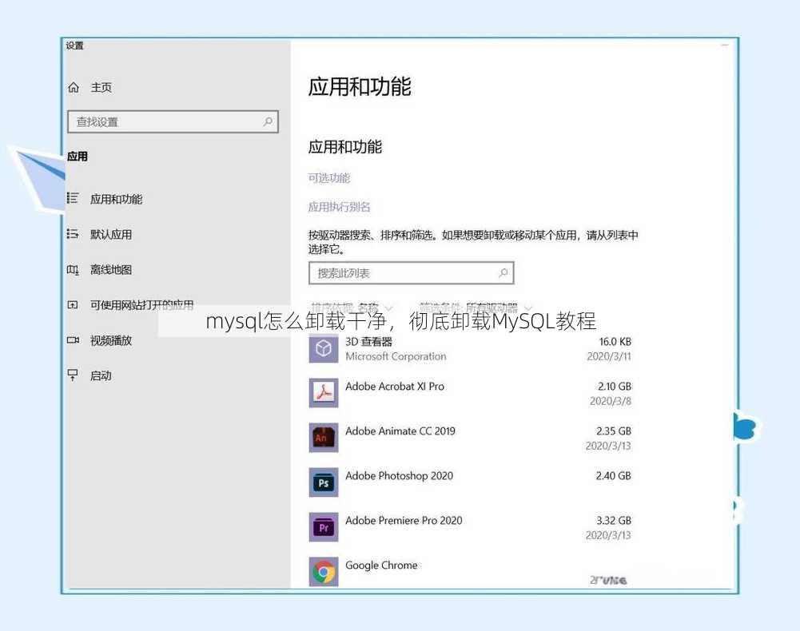Click the 默认应用 sidebar icon
This screenshot has height=631, width=800.
(x=73, y=233)
